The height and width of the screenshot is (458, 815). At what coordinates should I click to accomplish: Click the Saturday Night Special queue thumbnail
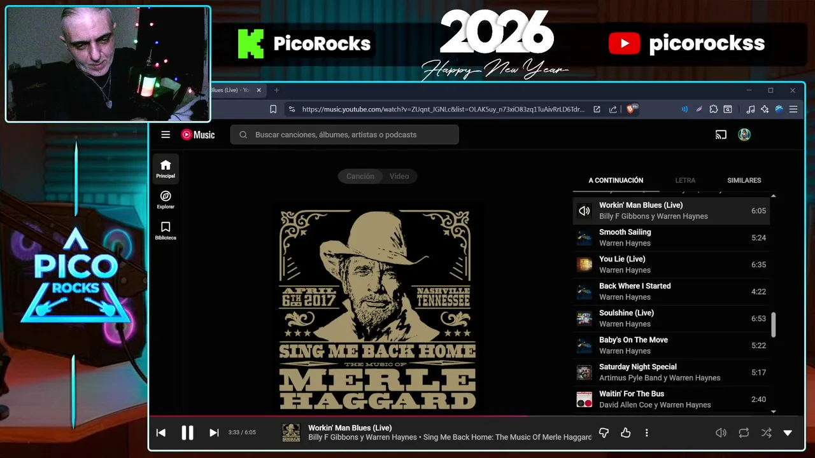(584, 372)
